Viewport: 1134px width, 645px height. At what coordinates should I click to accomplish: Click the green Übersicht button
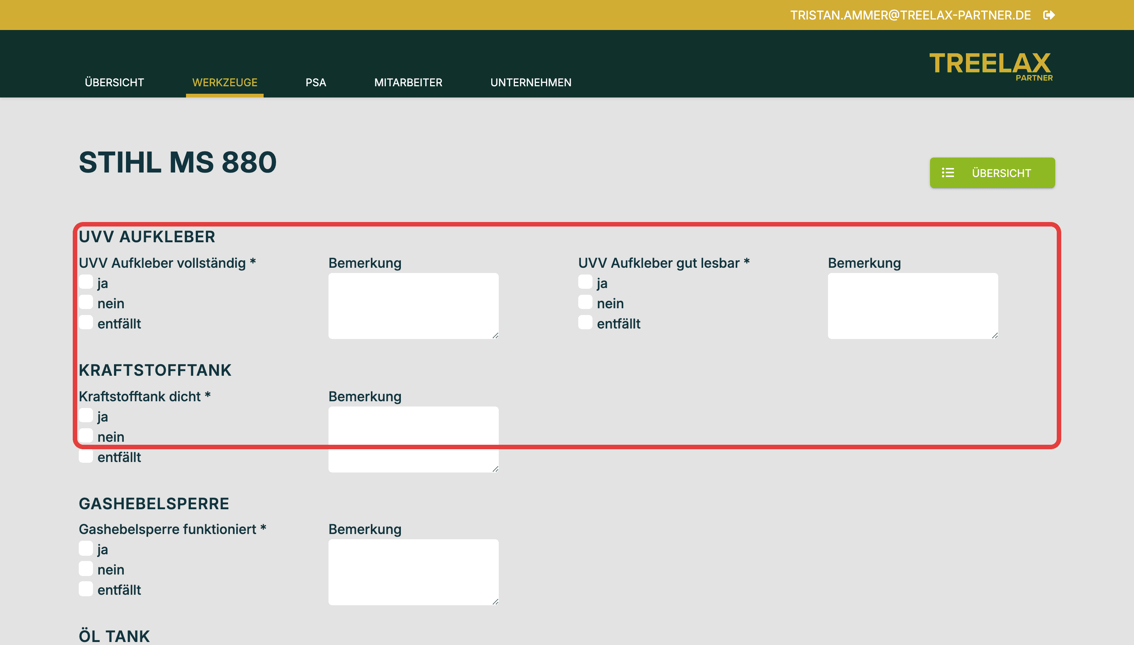pos(992,173)
